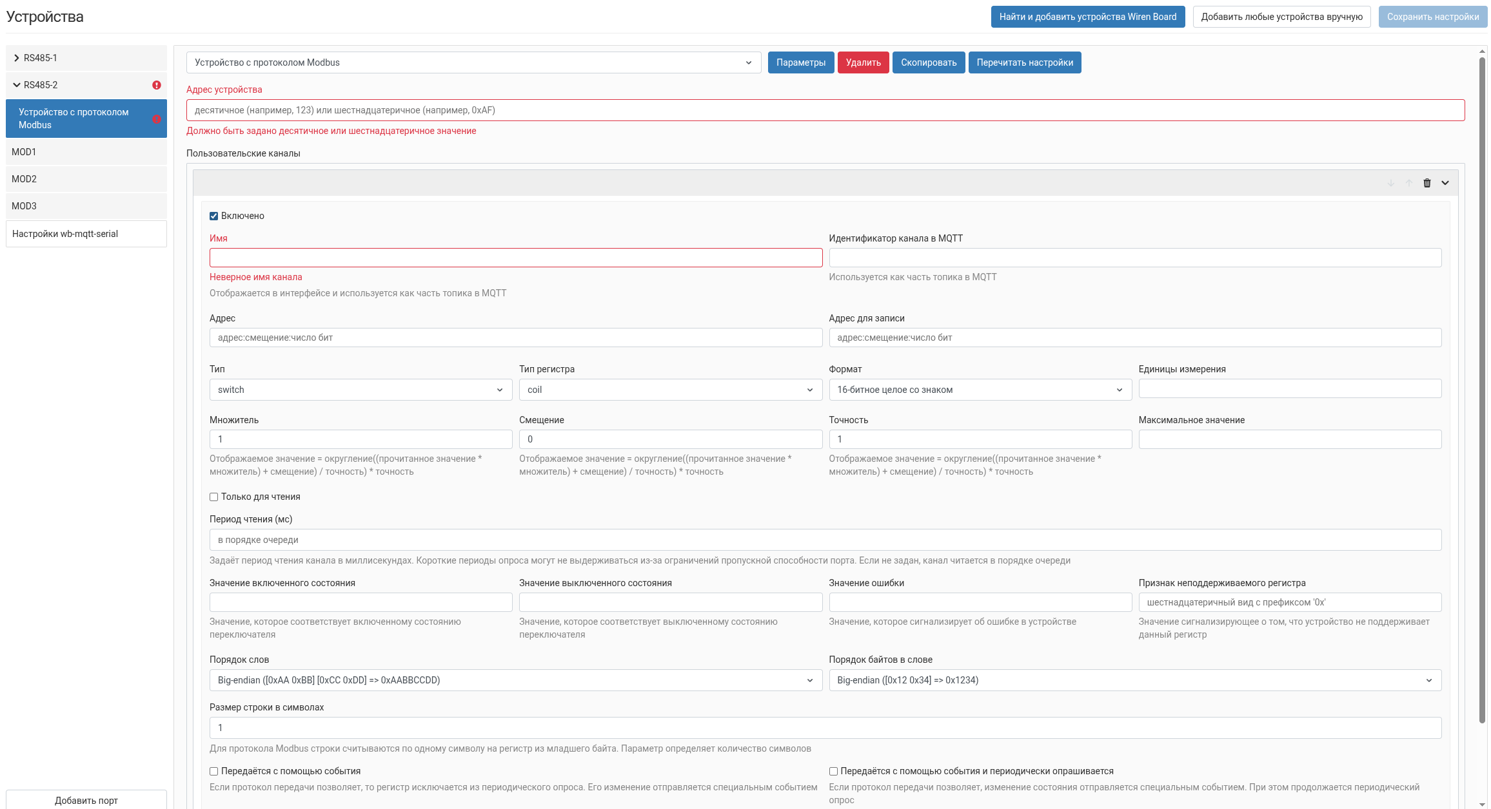1491x809 pixels.
Task: Collapse the channel panel with the chevron
Action: click(x=1445, y=183)
